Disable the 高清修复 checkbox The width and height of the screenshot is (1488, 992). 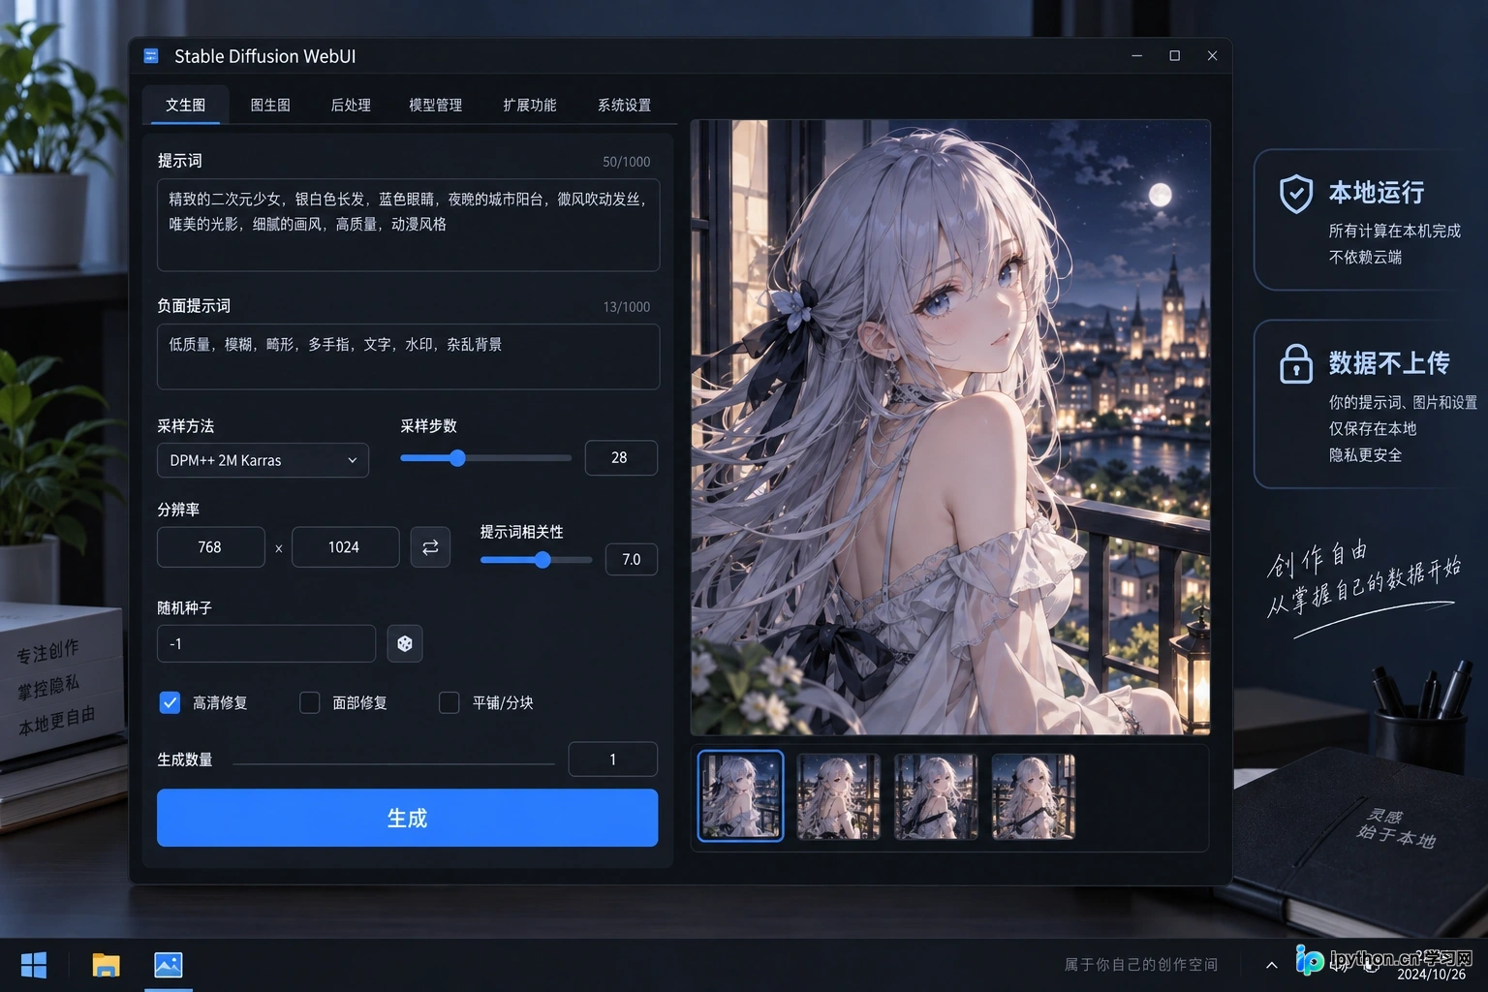(x=170, y=702)
